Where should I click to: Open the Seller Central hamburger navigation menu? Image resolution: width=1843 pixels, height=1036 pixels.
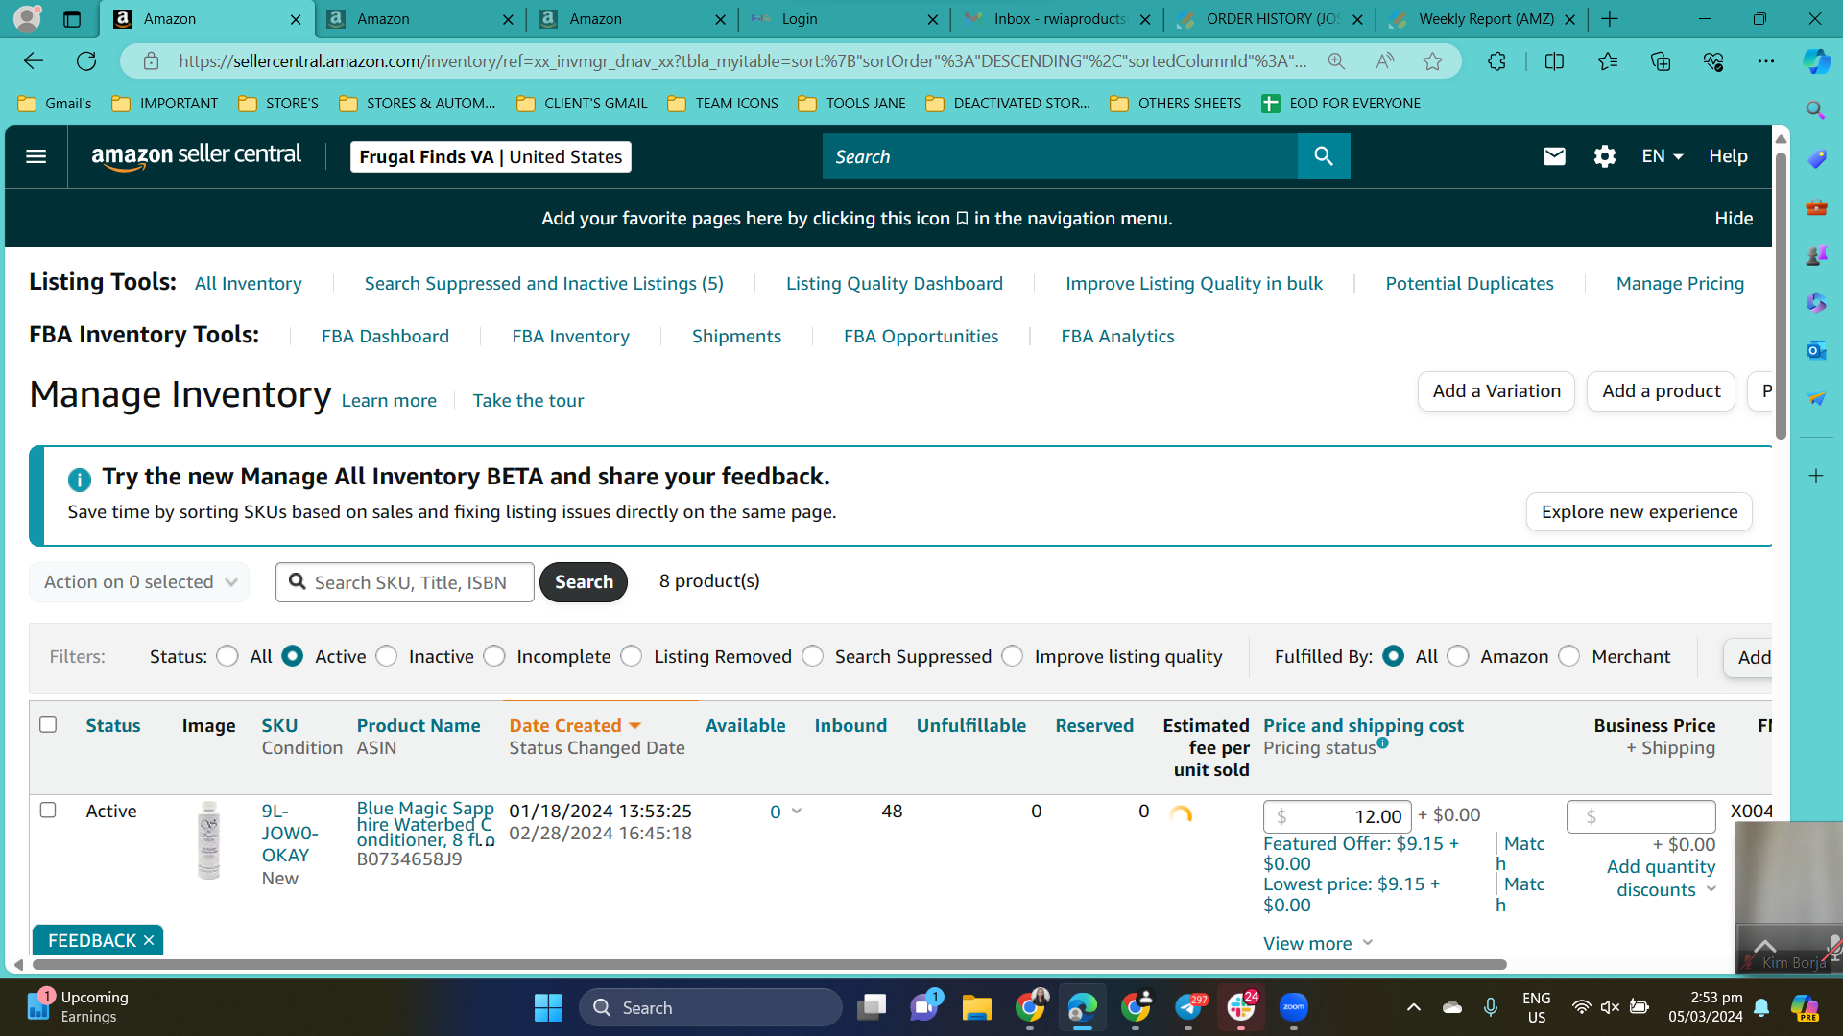click(x=36, y=156)
